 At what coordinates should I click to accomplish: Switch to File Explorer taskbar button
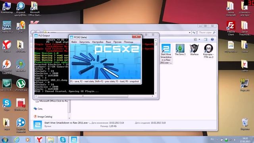click(51, 139)
